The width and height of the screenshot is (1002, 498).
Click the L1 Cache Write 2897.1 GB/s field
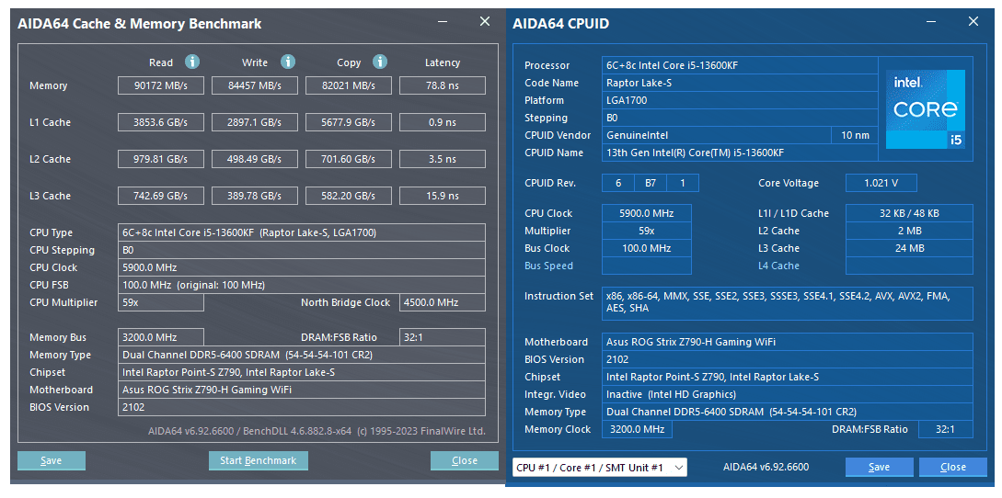pos(255,122)
